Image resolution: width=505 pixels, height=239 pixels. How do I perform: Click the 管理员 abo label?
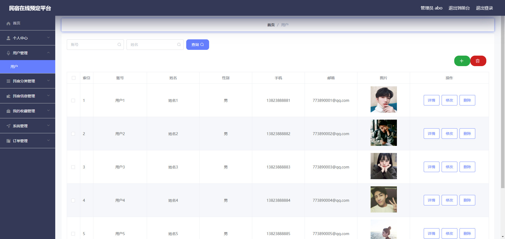click(x=431, y=8)
